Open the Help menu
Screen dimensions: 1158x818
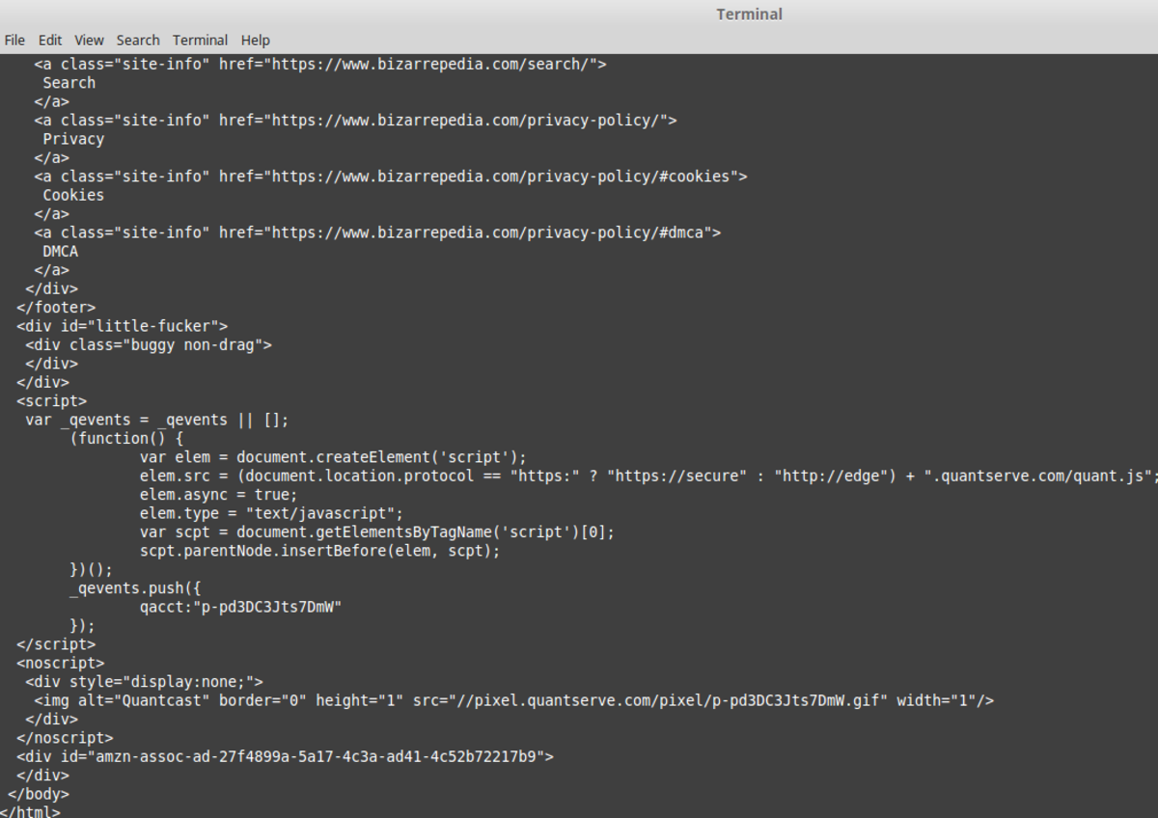[x=255, y=40]
